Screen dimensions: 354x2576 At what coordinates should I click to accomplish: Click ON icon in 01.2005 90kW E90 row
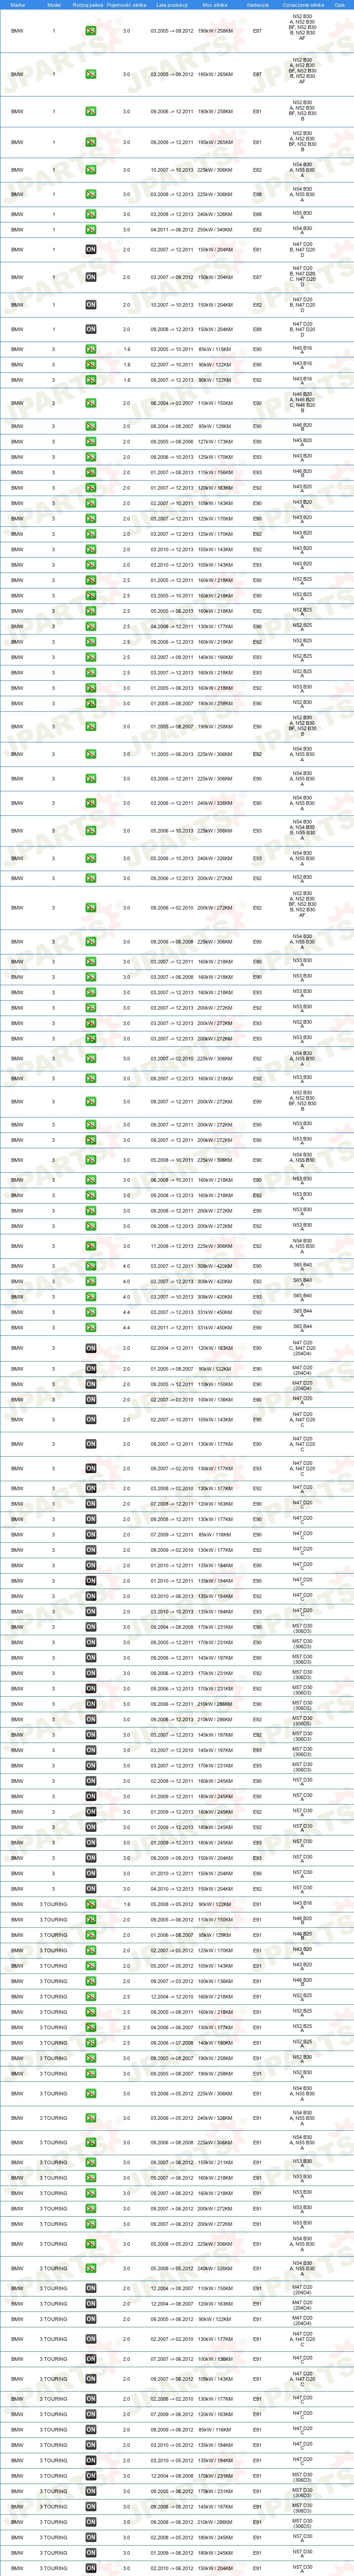click(91, 1369)
